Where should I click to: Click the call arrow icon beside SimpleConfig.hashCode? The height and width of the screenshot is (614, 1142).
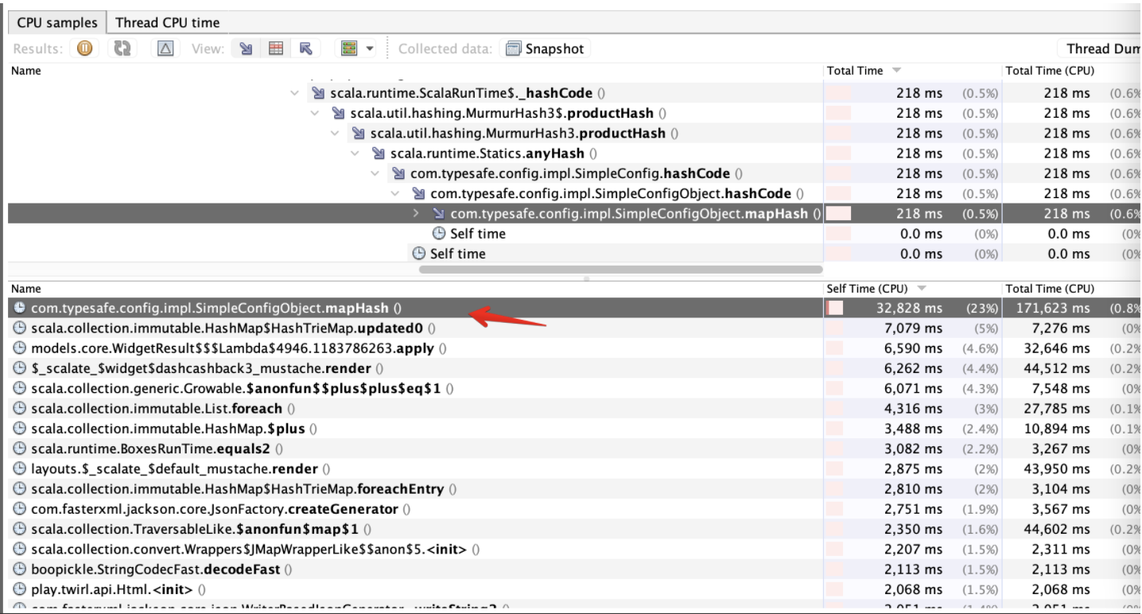(399, 173)
